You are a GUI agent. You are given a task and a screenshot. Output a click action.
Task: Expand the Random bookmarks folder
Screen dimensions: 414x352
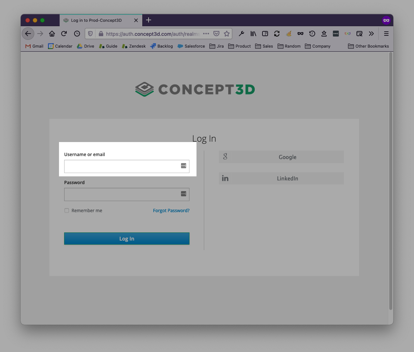[x=289, y=46]
